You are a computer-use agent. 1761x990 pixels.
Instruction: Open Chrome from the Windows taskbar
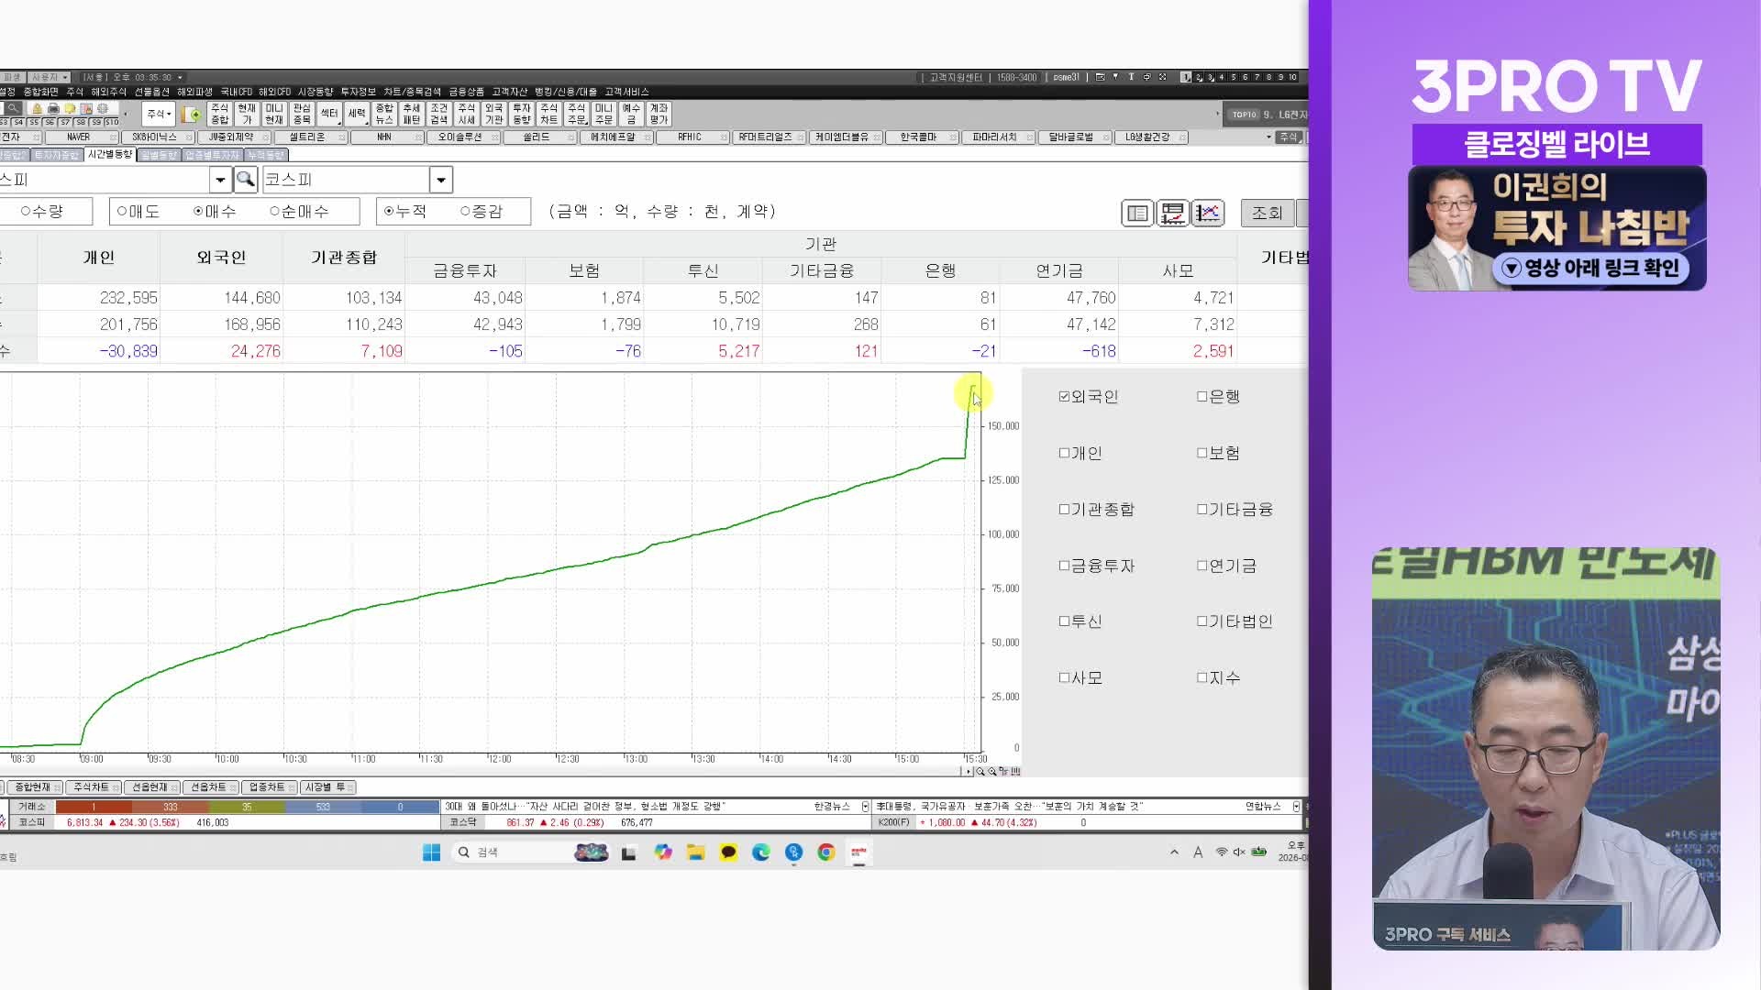pyautogui.click(x=826, y=852)
